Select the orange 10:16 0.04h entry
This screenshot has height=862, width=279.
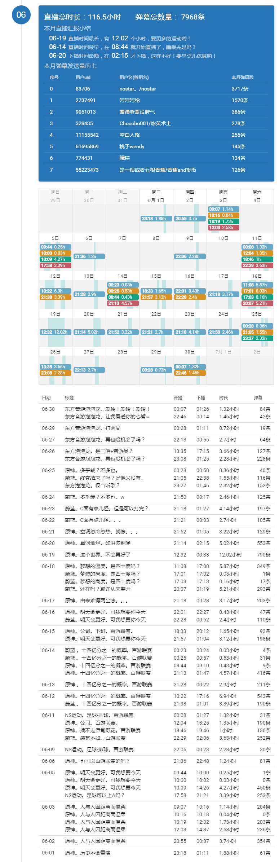pyautogui.click(x=223, y=215)
